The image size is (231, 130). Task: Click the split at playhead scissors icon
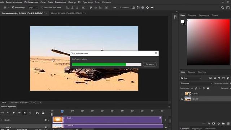click(x=37, y=113)
